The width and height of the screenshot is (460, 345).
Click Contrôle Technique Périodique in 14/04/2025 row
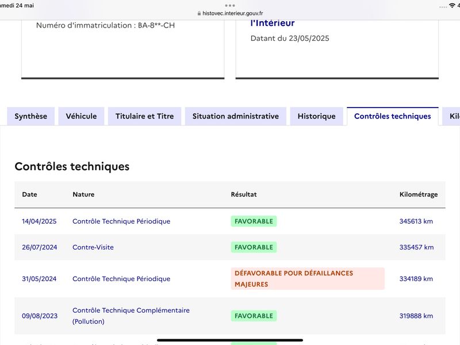[121, 221]
